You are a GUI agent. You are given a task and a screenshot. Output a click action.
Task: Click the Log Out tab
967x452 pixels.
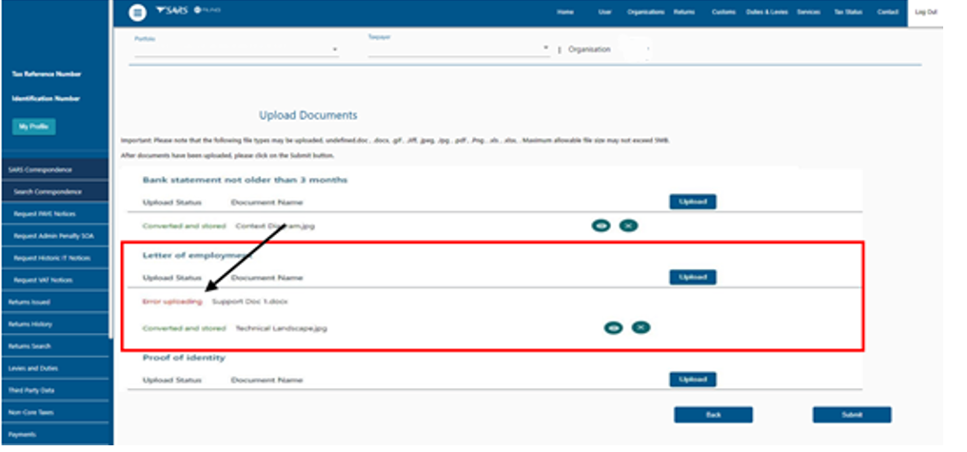925,12
